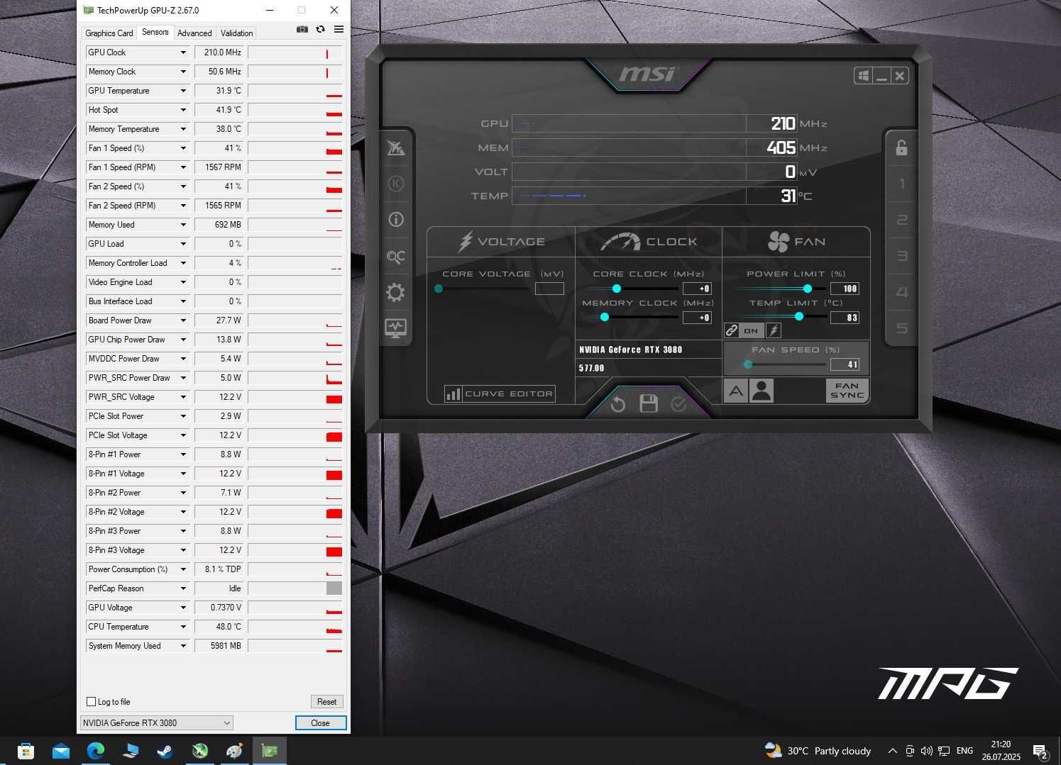Open the hardware monitor icon in Afterburner
The height and width of the screenshot is (765, 1061).
click(396, 328)
